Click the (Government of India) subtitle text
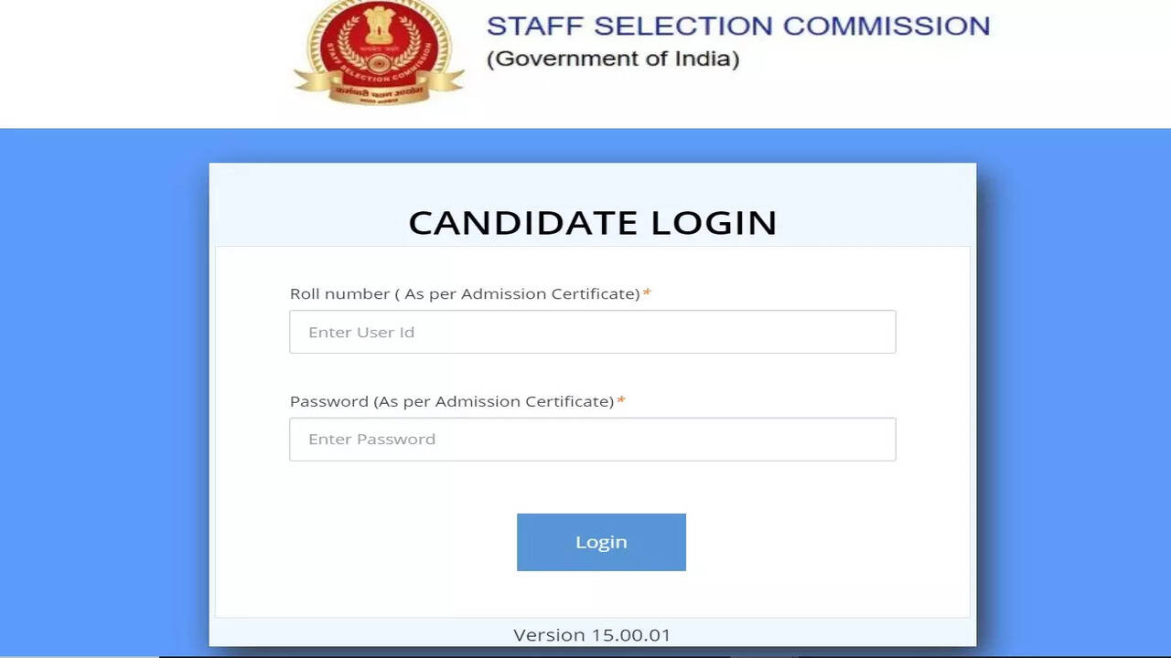Screen dimensions: 1171x658 pos(612,59)
